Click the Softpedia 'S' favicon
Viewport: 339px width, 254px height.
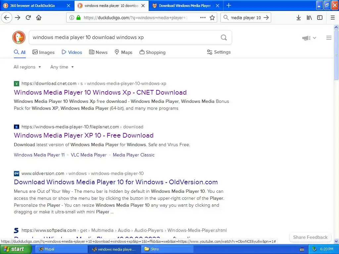[17, 230]
